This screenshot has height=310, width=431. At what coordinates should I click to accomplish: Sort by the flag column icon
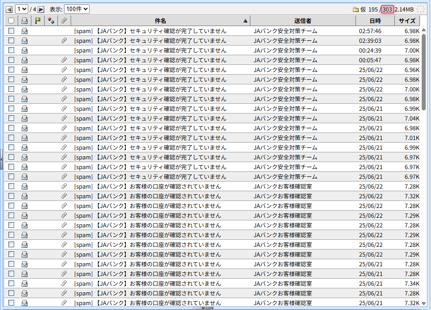[x=38, y=21]
